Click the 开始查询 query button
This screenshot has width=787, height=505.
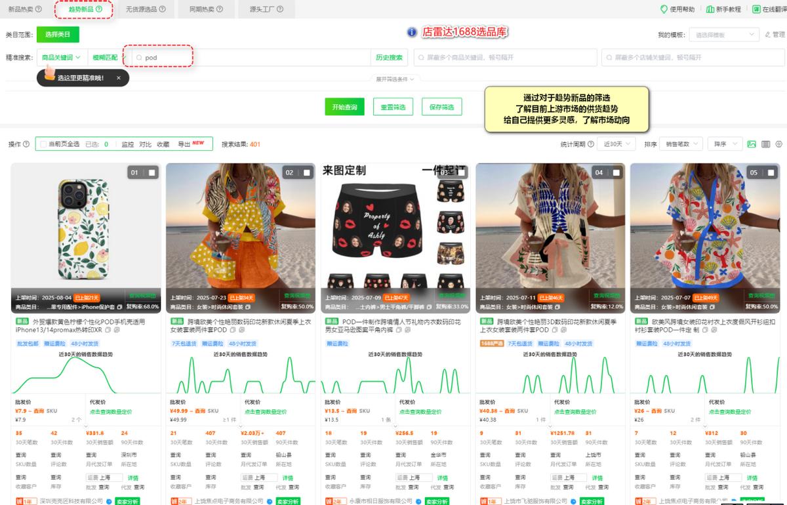(344, 106)
